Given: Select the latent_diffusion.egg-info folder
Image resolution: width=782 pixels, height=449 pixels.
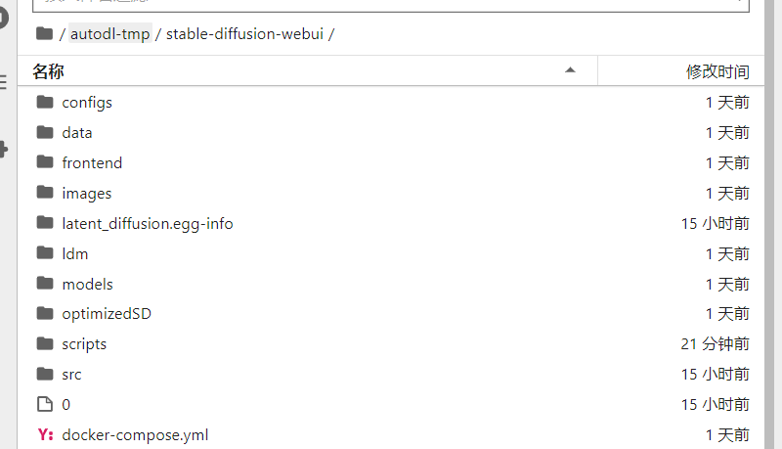Looking at the screenshot, I should [148, 223].
